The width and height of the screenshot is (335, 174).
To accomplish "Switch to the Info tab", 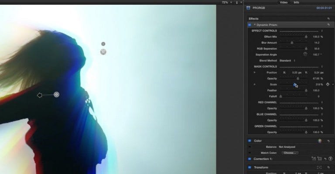I will tap(296, 2).
